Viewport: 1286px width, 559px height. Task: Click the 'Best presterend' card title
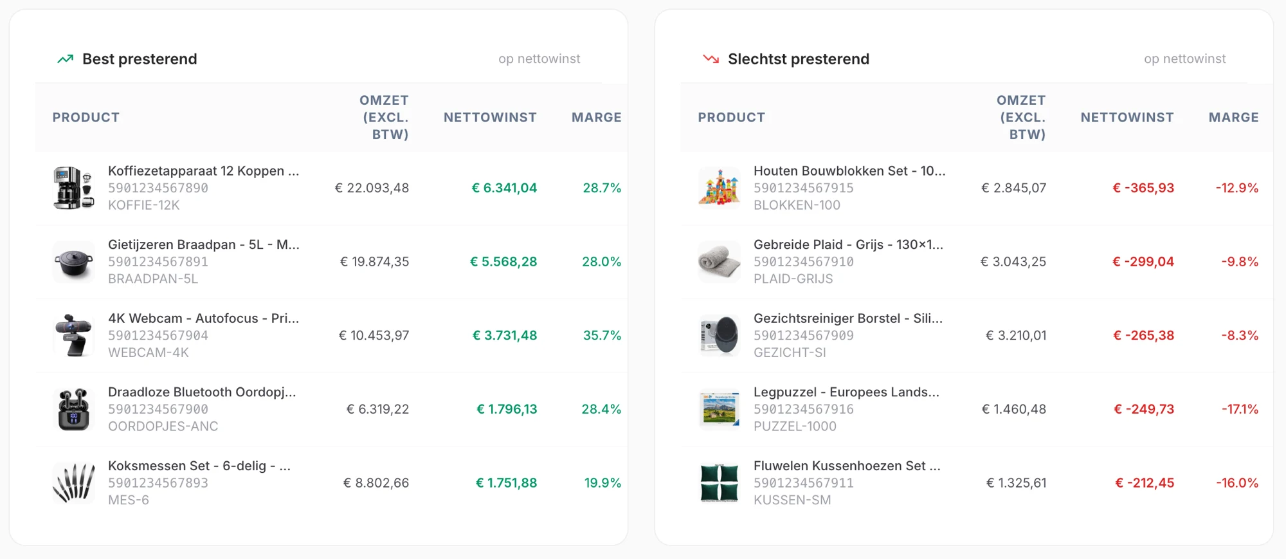(140, 59)
